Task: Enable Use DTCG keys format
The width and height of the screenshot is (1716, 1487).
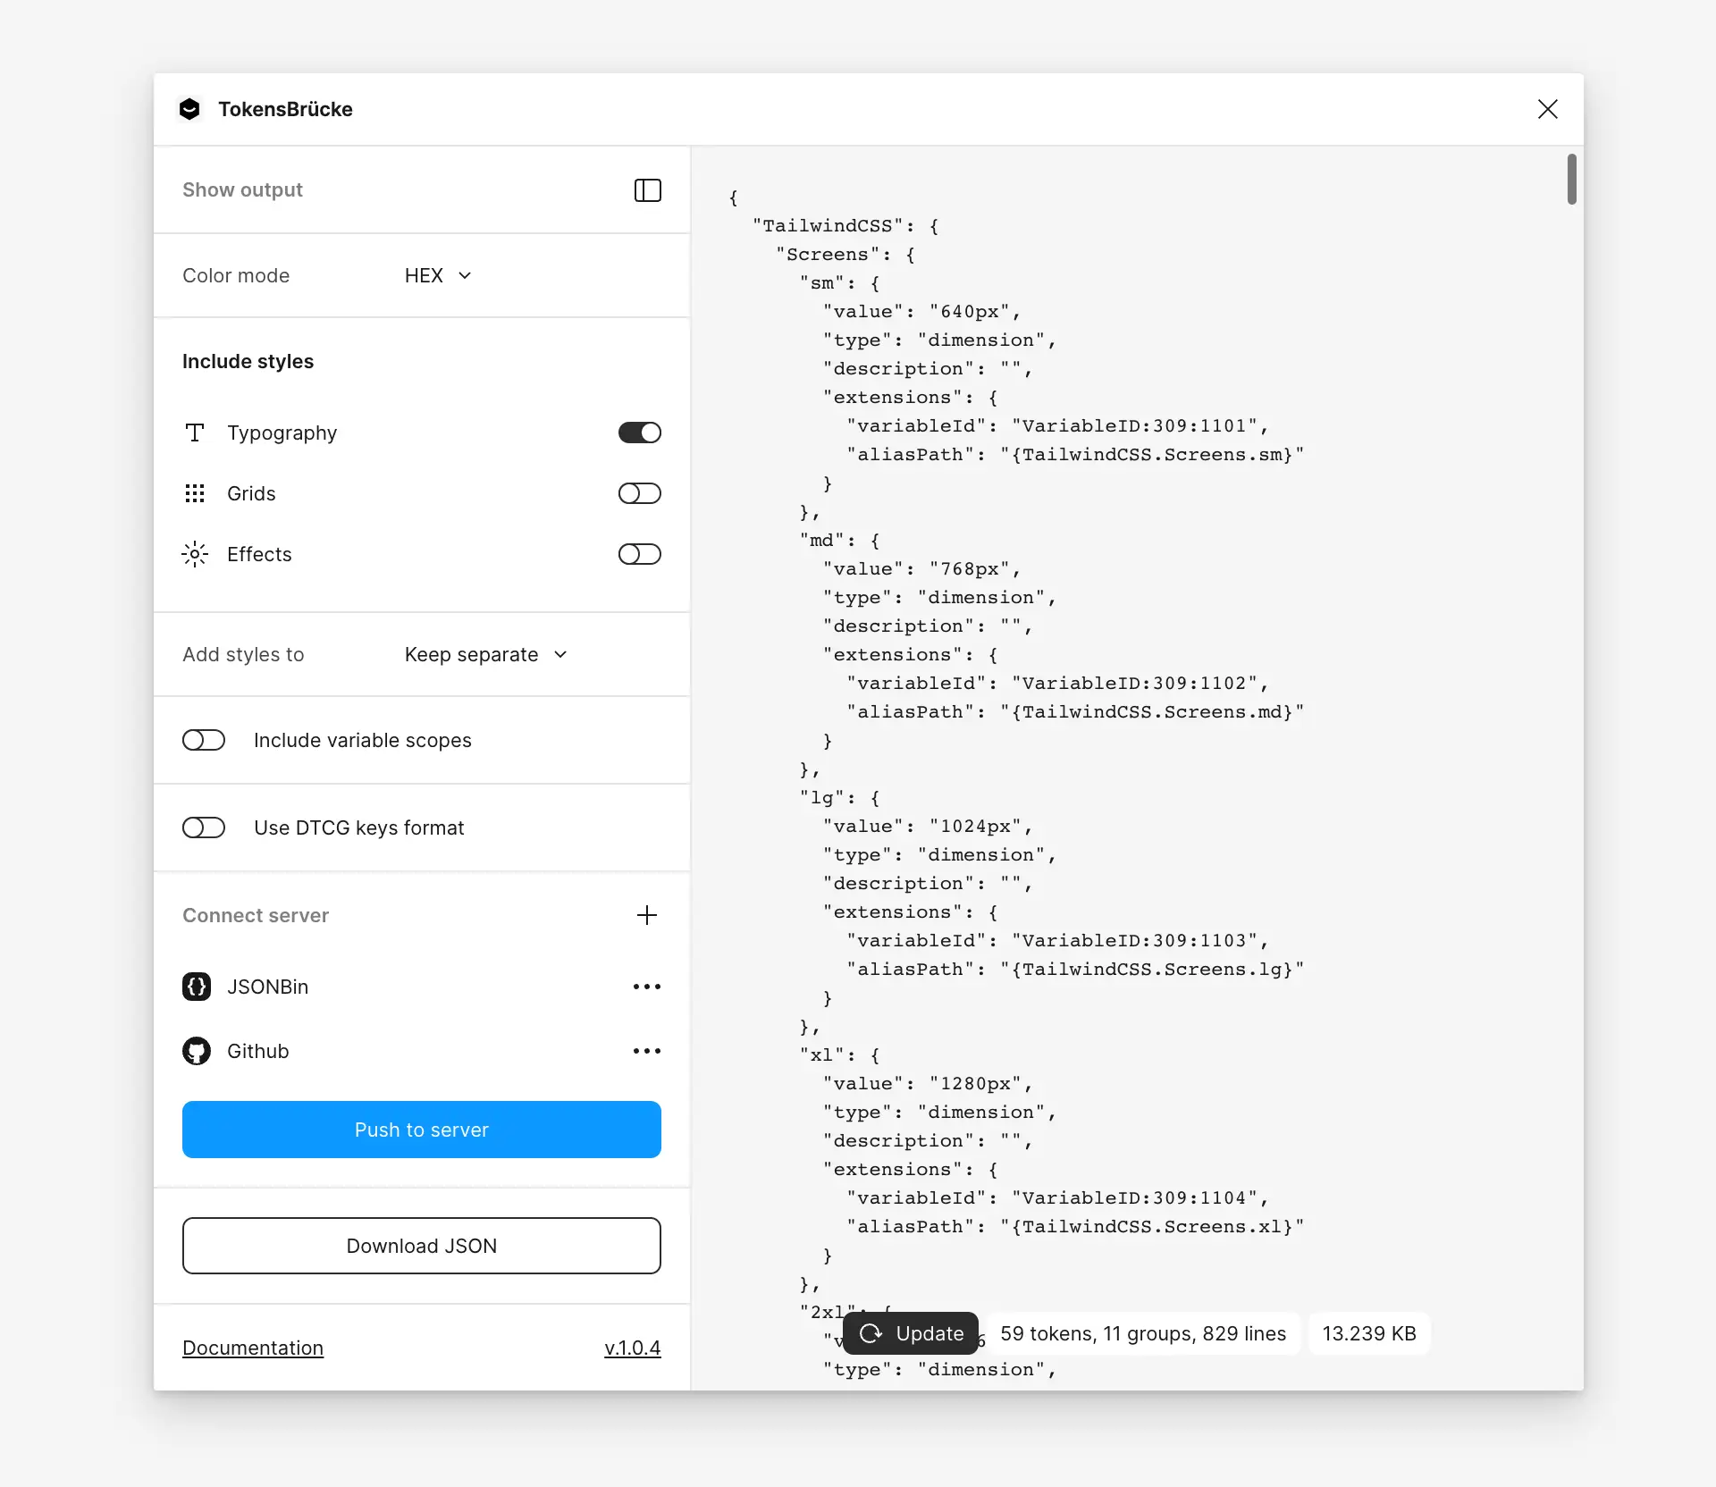Action: [204, 828]
